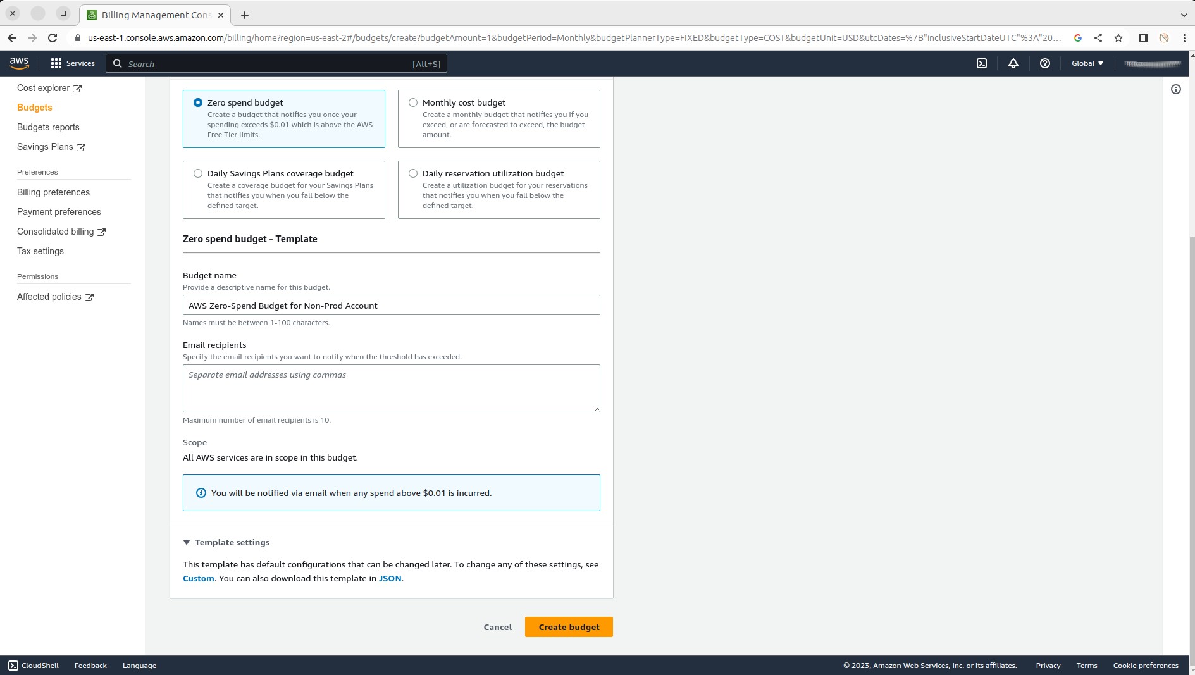Open the Privacy link in footer
The height and width of the screenshot is (675, 1195).
pyautogui.click(x=1048, y=666)
